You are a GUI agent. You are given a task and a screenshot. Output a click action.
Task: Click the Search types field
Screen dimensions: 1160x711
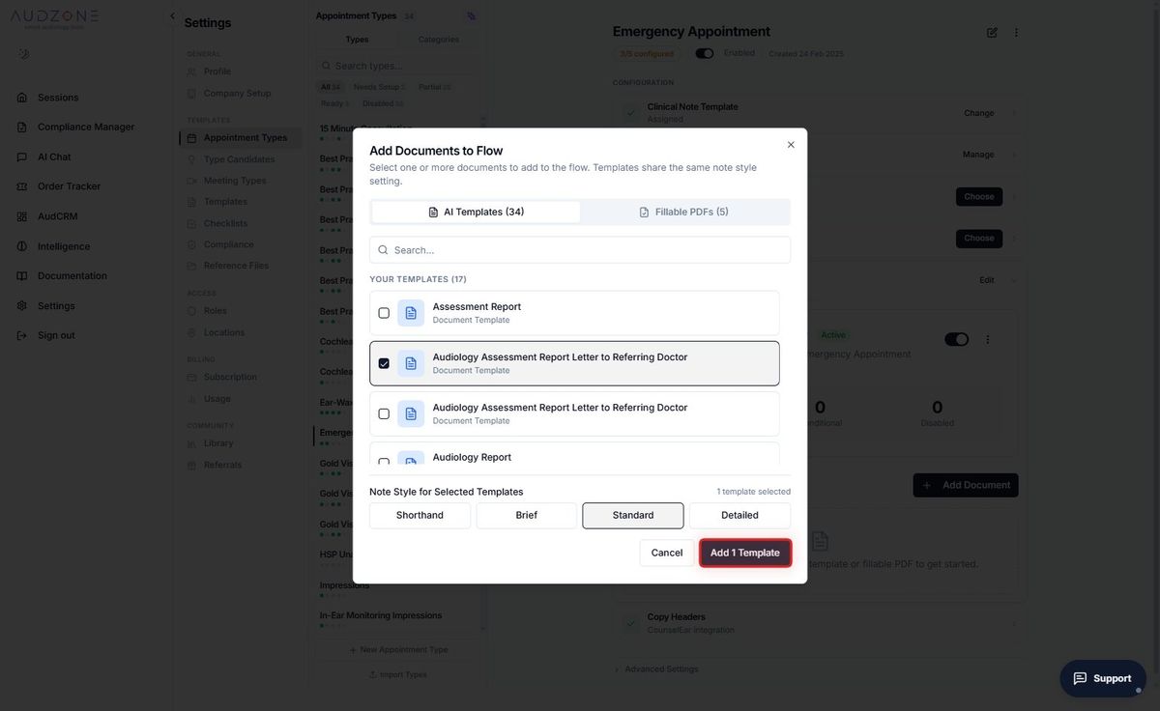click(397, 66)
